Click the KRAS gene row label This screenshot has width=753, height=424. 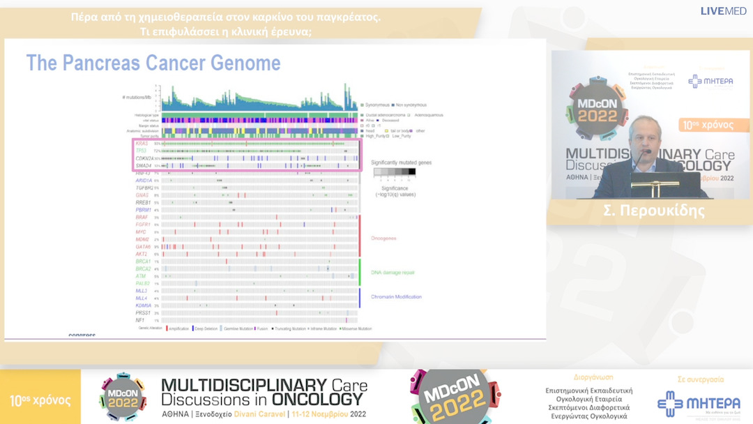point(142,143)
